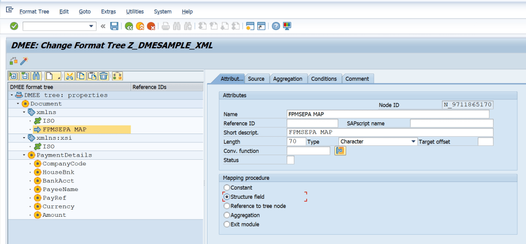Open the command field dropdown arrow
The width and height of the screenshot is (526, 244).
91,26
